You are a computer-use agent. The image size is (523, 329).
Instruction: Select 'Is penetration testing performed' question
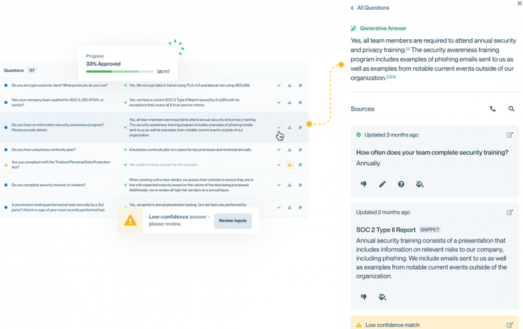(x=58, y=207)
